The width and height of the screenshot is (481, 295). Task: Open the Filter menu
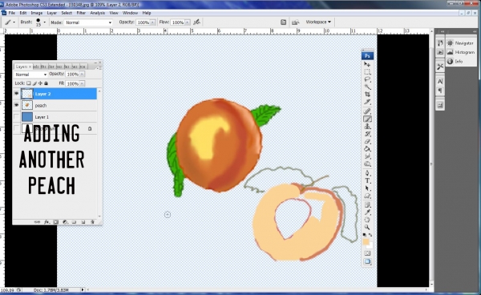coord(81,13)
